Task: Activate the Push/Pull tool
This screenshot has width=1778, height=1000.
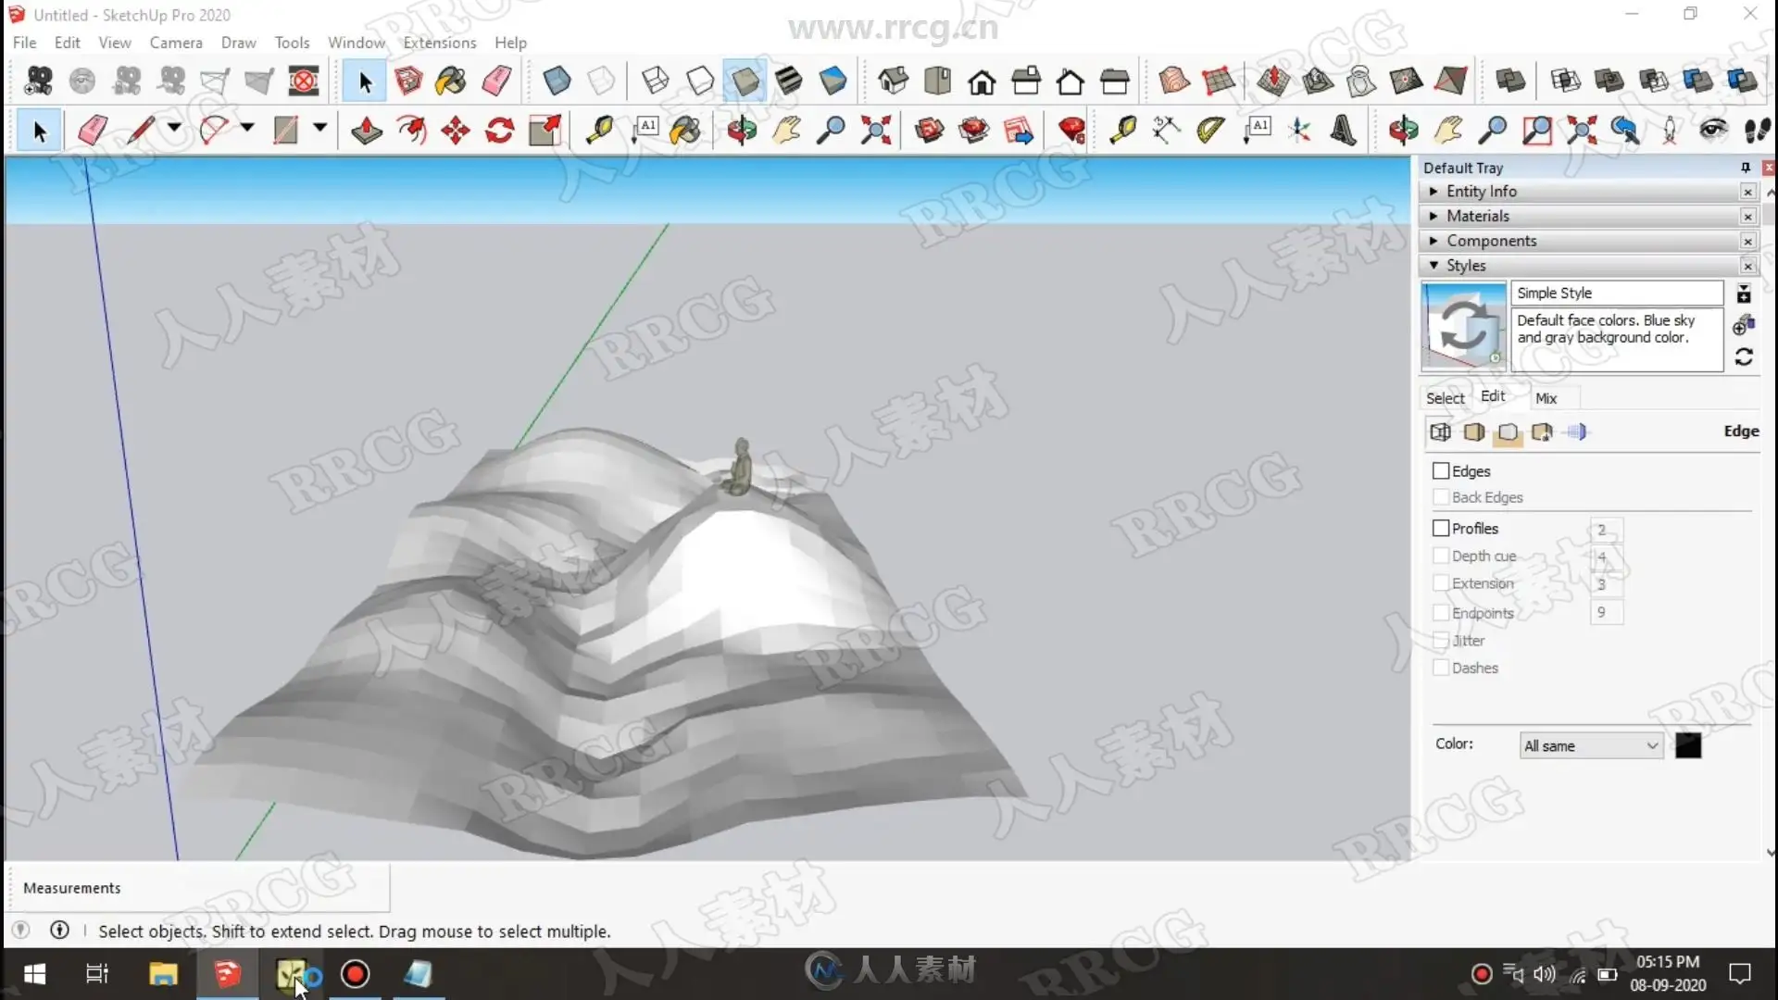Action: (367, 130)
